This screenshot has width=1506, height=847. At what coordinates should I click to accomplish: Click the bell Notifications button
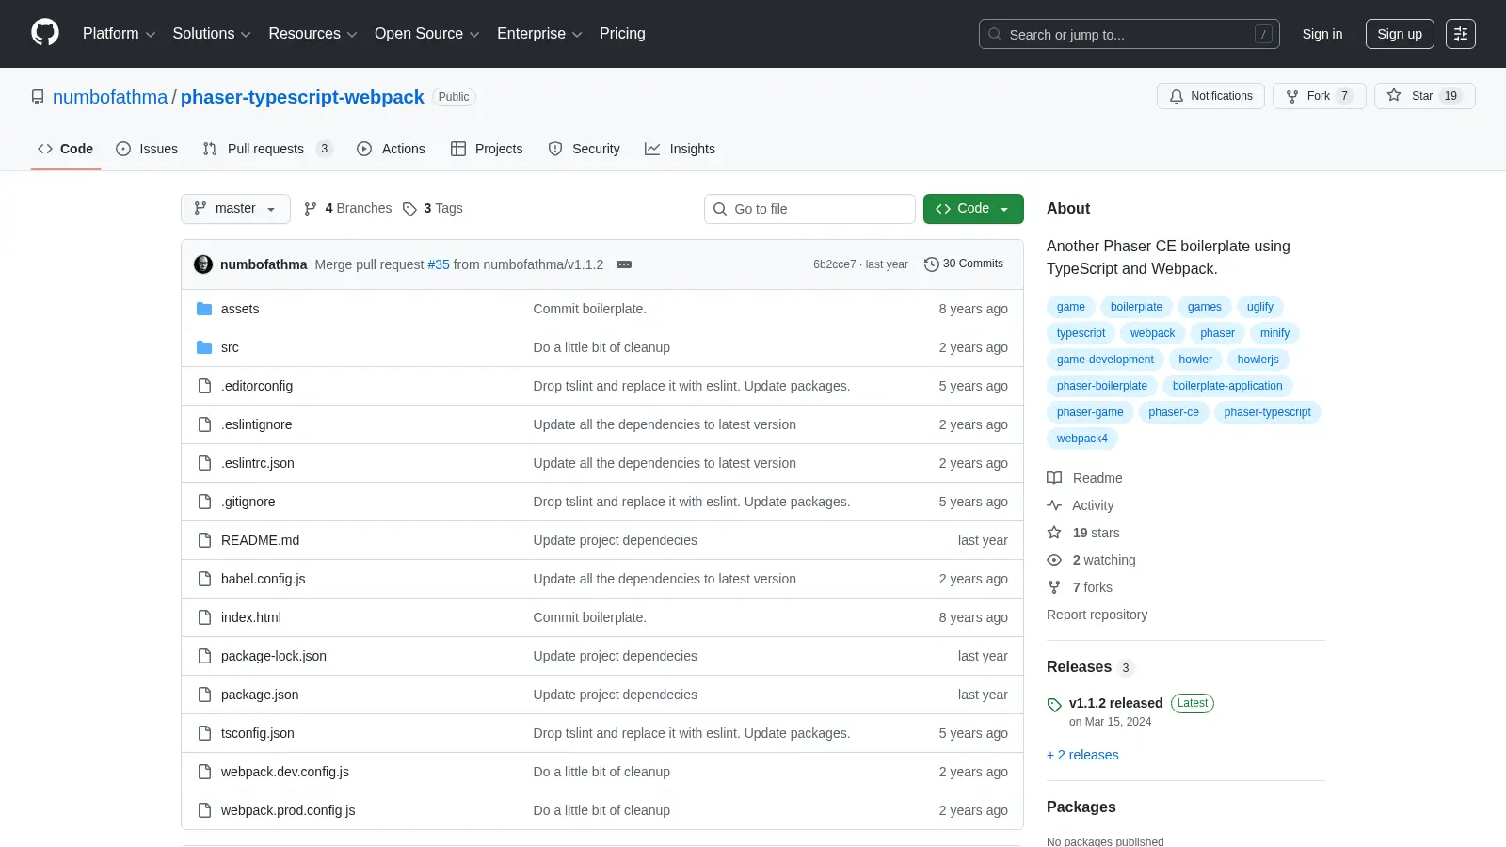tap(1211, 96)
